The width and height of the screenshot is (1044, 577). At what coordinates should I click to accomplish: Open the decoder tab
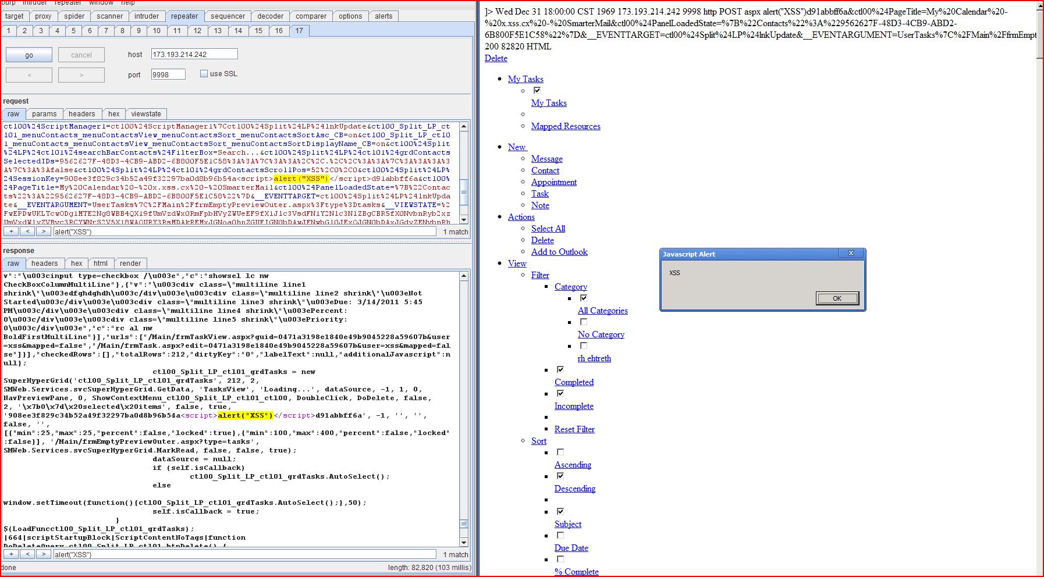[271, 16]
